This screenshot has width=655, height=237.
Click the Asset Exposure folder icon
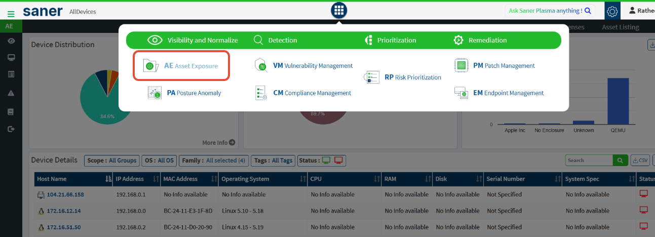(151, 66)
